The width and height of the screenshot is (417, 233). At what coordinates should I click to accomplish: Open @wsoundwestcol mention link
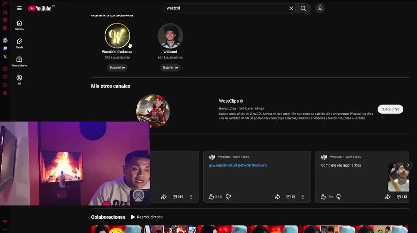222,165
